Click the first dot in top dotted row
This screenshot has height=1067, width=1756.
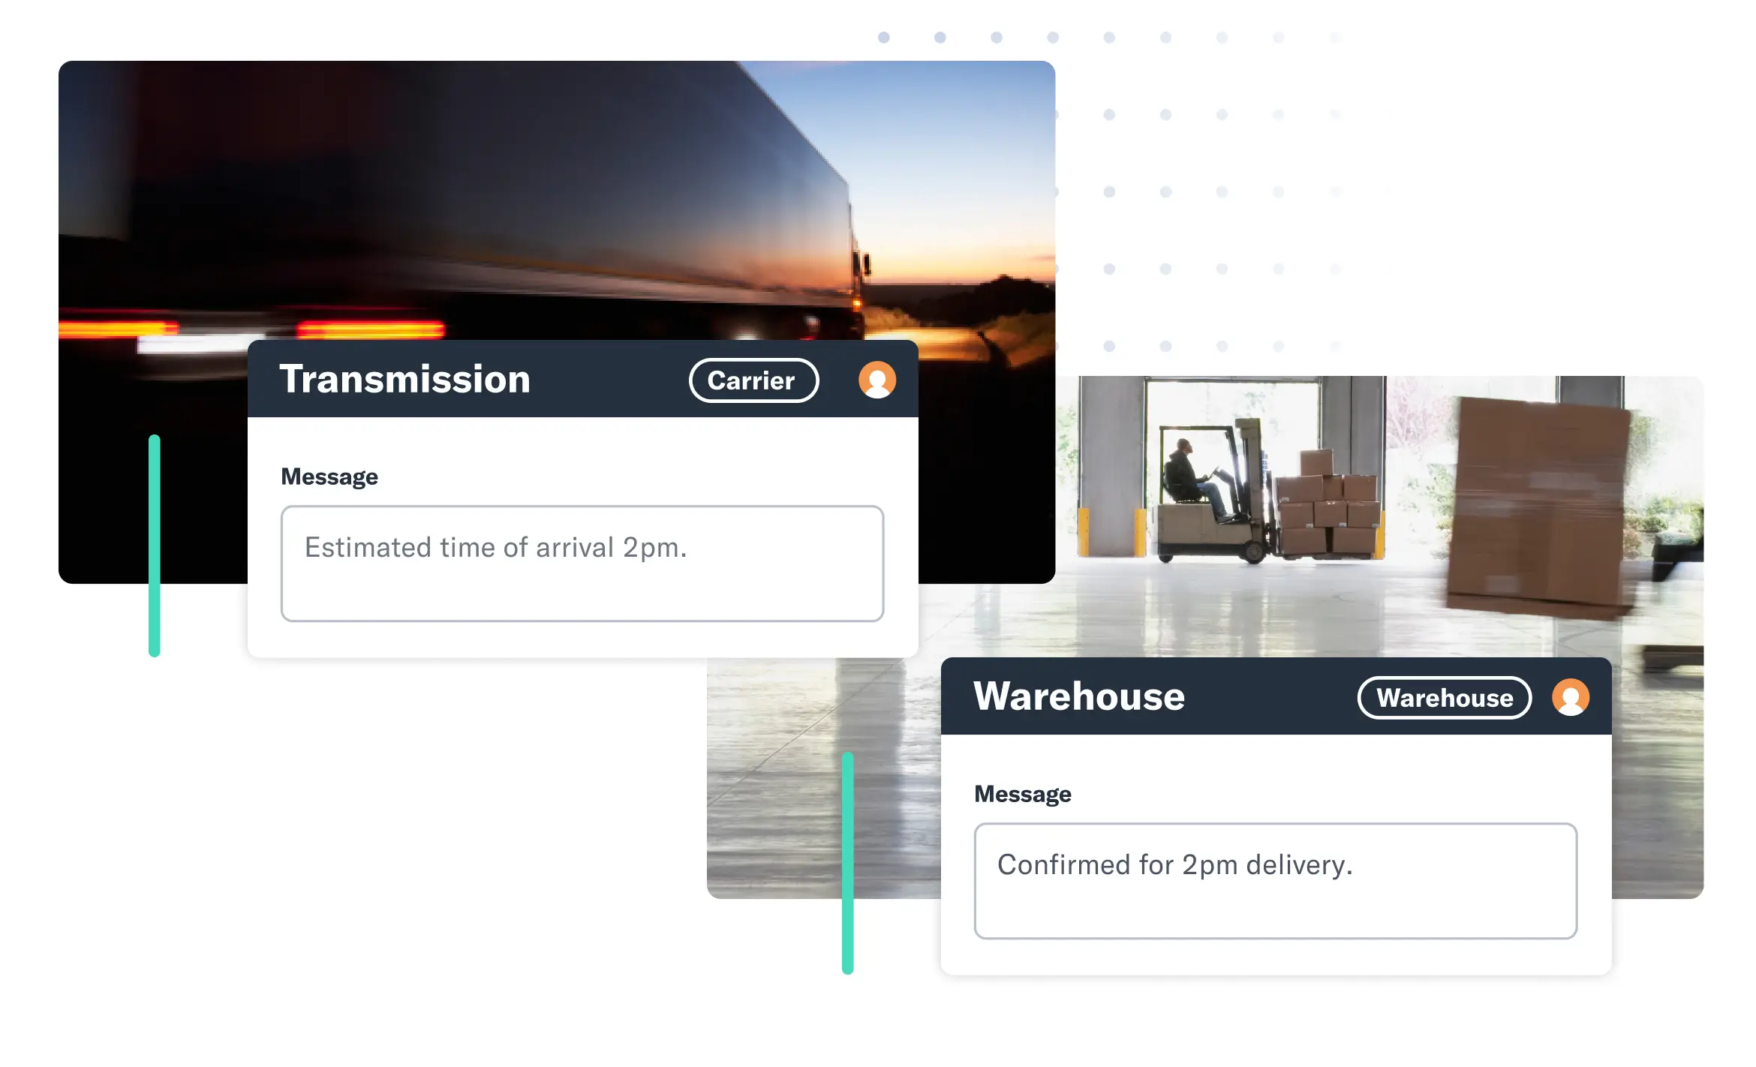pos(884,38)
